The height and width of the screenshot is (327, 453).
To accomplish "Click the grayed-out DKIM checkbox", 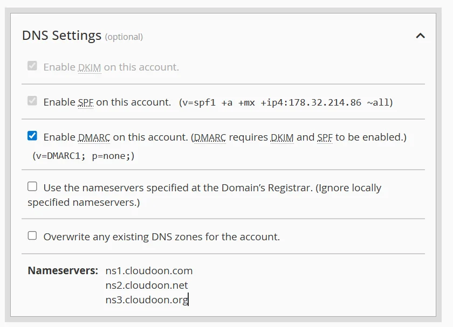I will point(33,66).
